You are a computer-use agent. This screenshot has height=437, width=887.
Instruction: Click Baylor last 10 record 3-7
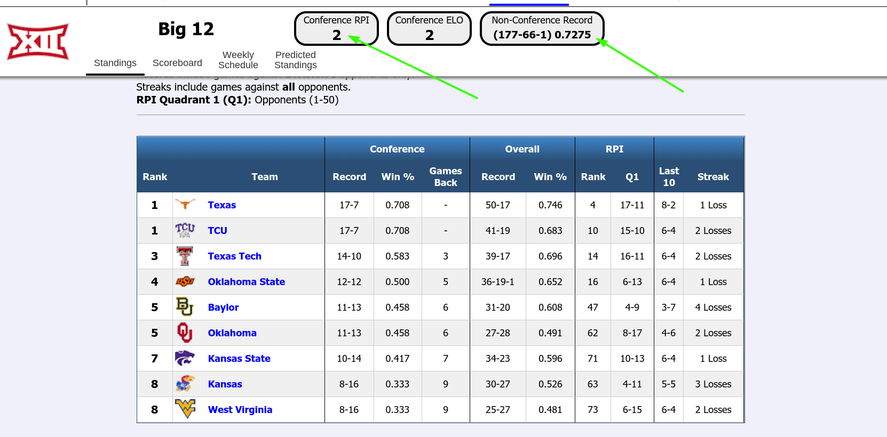click(669, 307)
